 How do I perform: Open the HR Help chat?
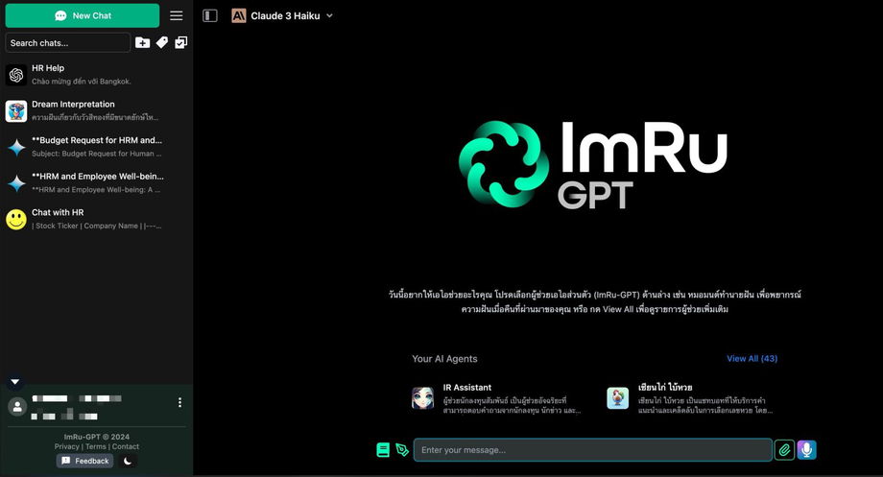(96, 74)
